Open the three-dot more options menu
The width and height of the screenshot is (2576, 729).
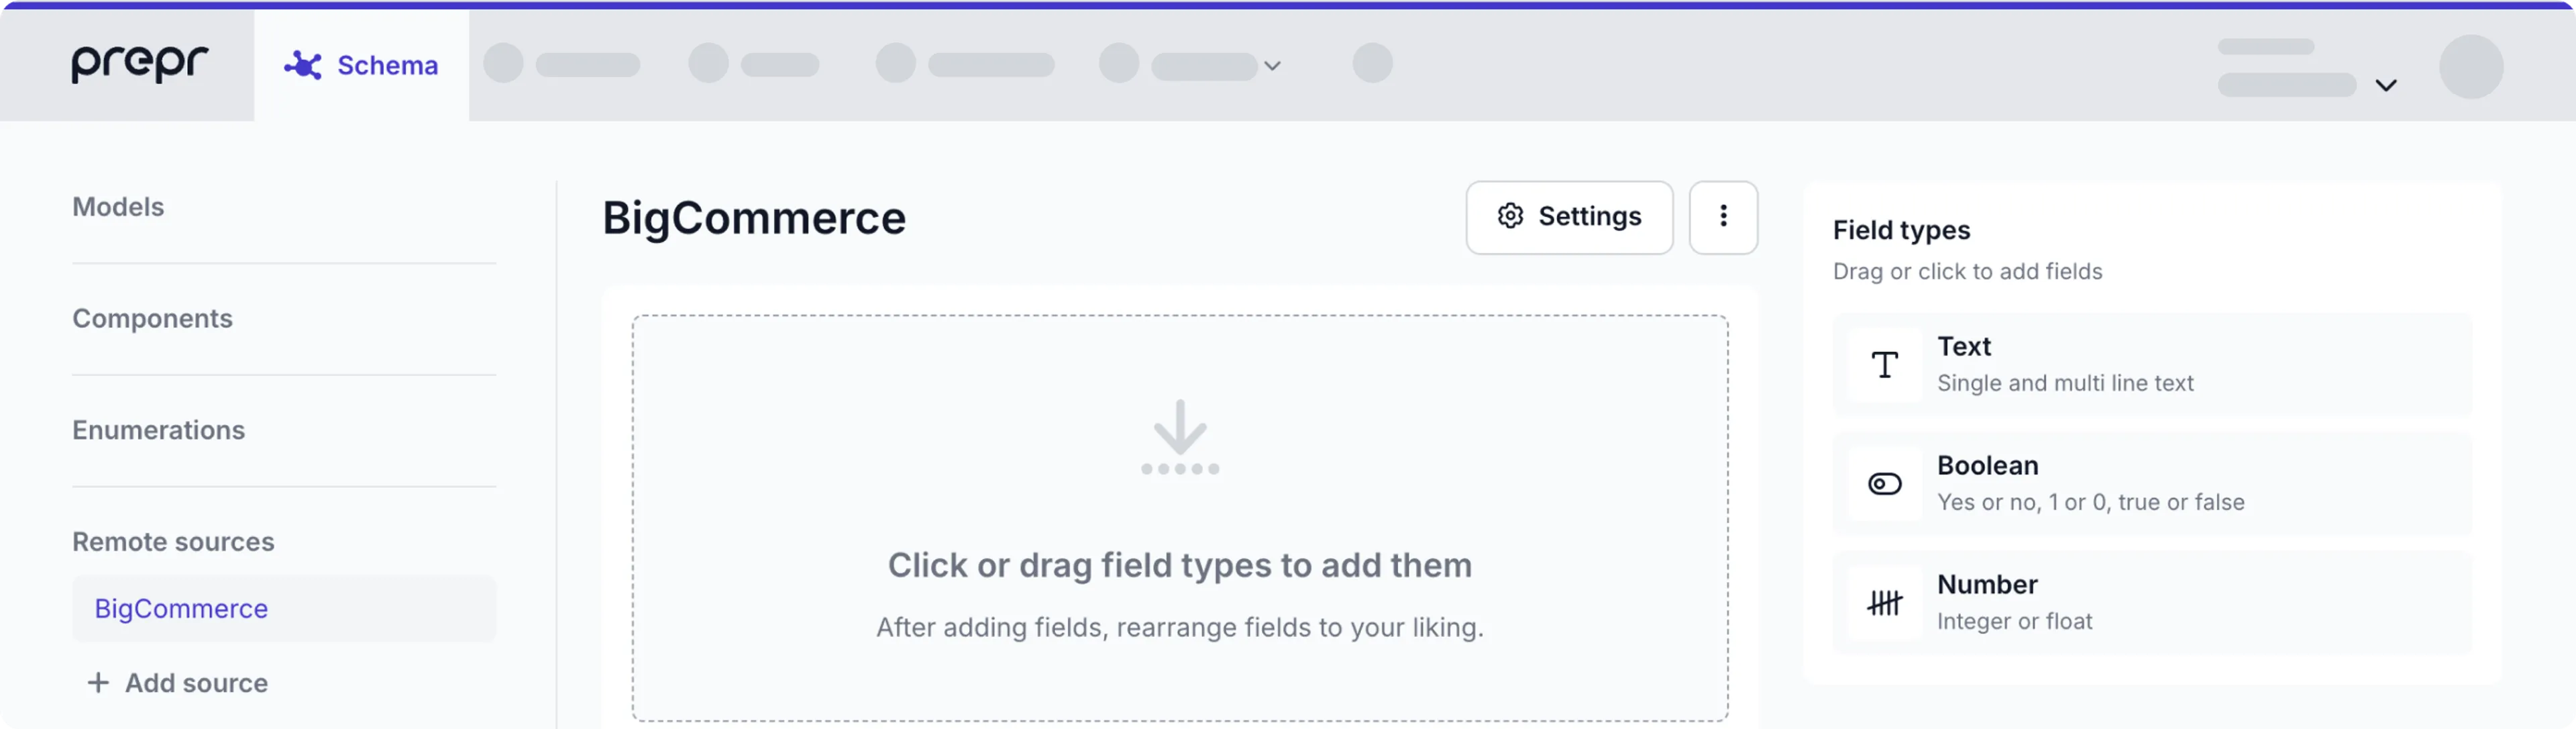(x=1723, y=217)
